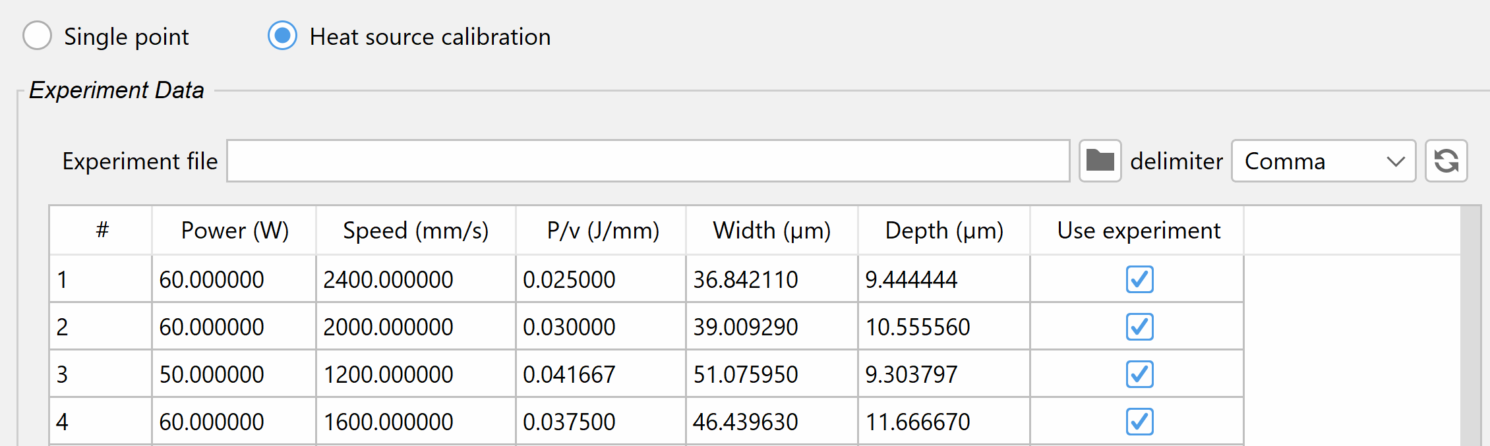Viewport: 1490px width, 446px height.
Task: Click the reload experiment file icon
Action: (1446, 161)
